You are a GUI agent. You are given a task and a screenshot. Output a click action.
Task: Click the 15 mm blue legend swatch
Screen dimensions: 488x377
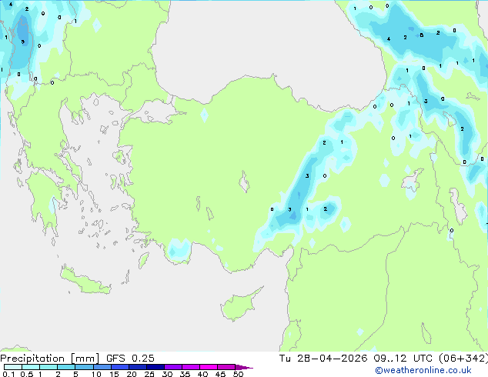click(120, 367)
